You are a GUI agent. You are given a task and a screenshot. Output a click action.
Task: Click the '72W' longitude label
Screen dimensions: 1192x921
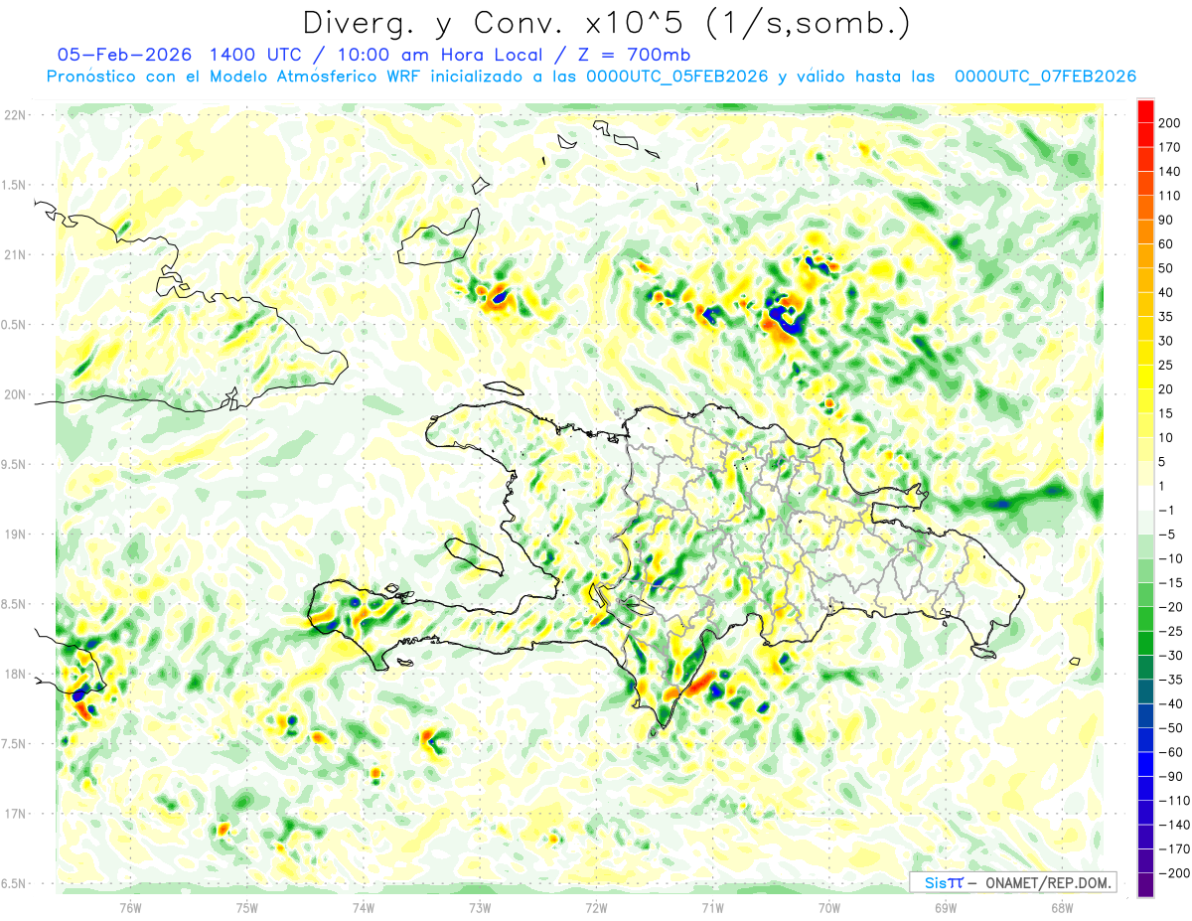click(596, 906)
